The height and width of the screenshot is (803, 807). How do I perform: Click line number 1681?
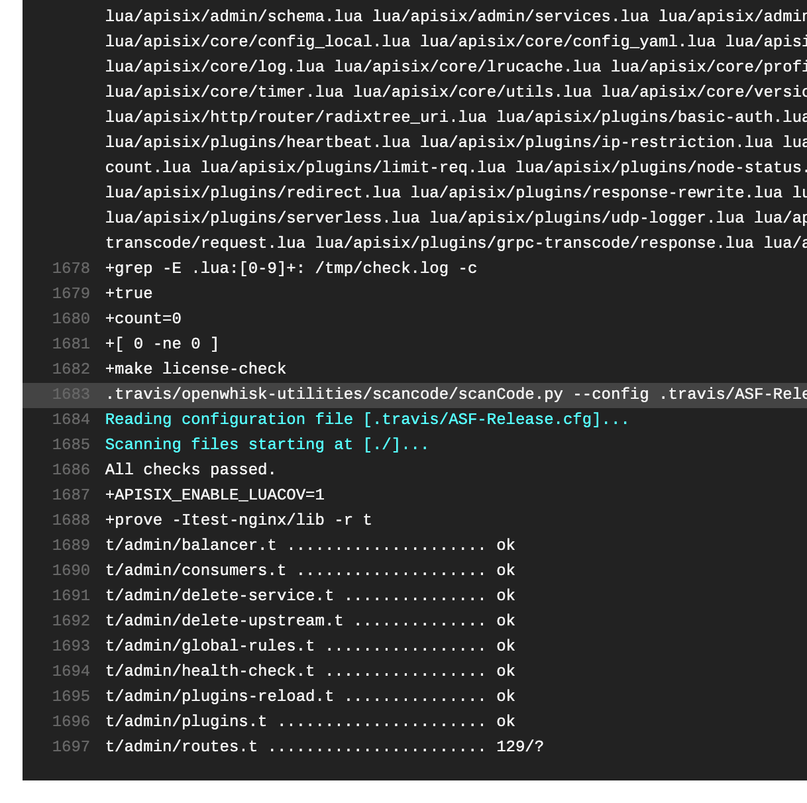click(71, 344)
